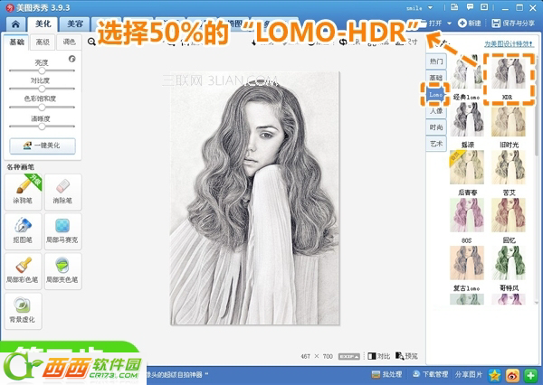The width and height of the screenshot is (543, 385).
Task: Go to the home screen icon tab
Action: coord(15,23)
